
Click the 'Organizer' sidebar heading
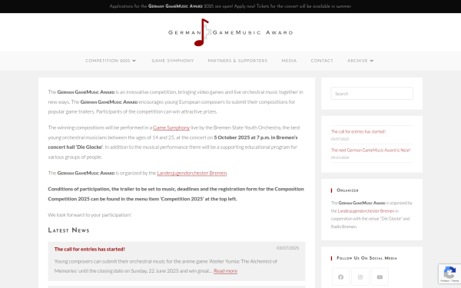coord(347,190)
